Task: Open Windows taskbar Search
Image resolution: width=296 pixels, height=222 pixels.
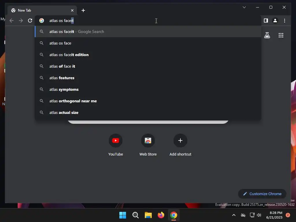Action: point(135,215)
